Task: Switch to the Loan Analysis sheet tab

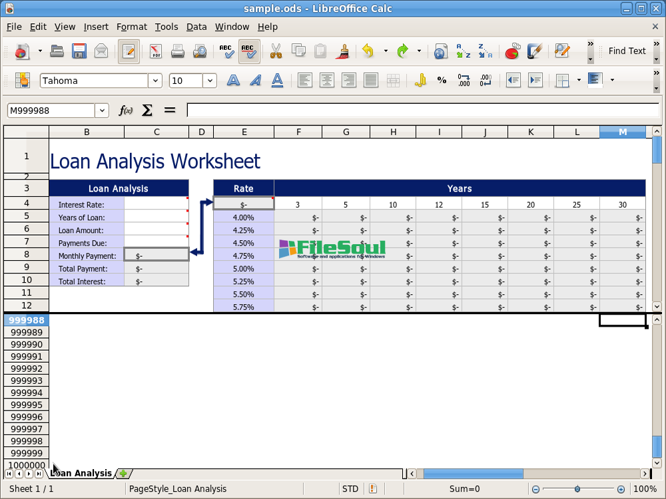Action: 81,473
